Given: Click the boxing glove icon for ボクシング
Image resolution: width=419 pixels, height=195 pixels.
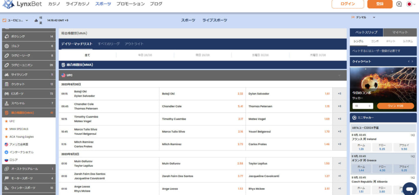Looking at the screenshot, I should point(7,36).
